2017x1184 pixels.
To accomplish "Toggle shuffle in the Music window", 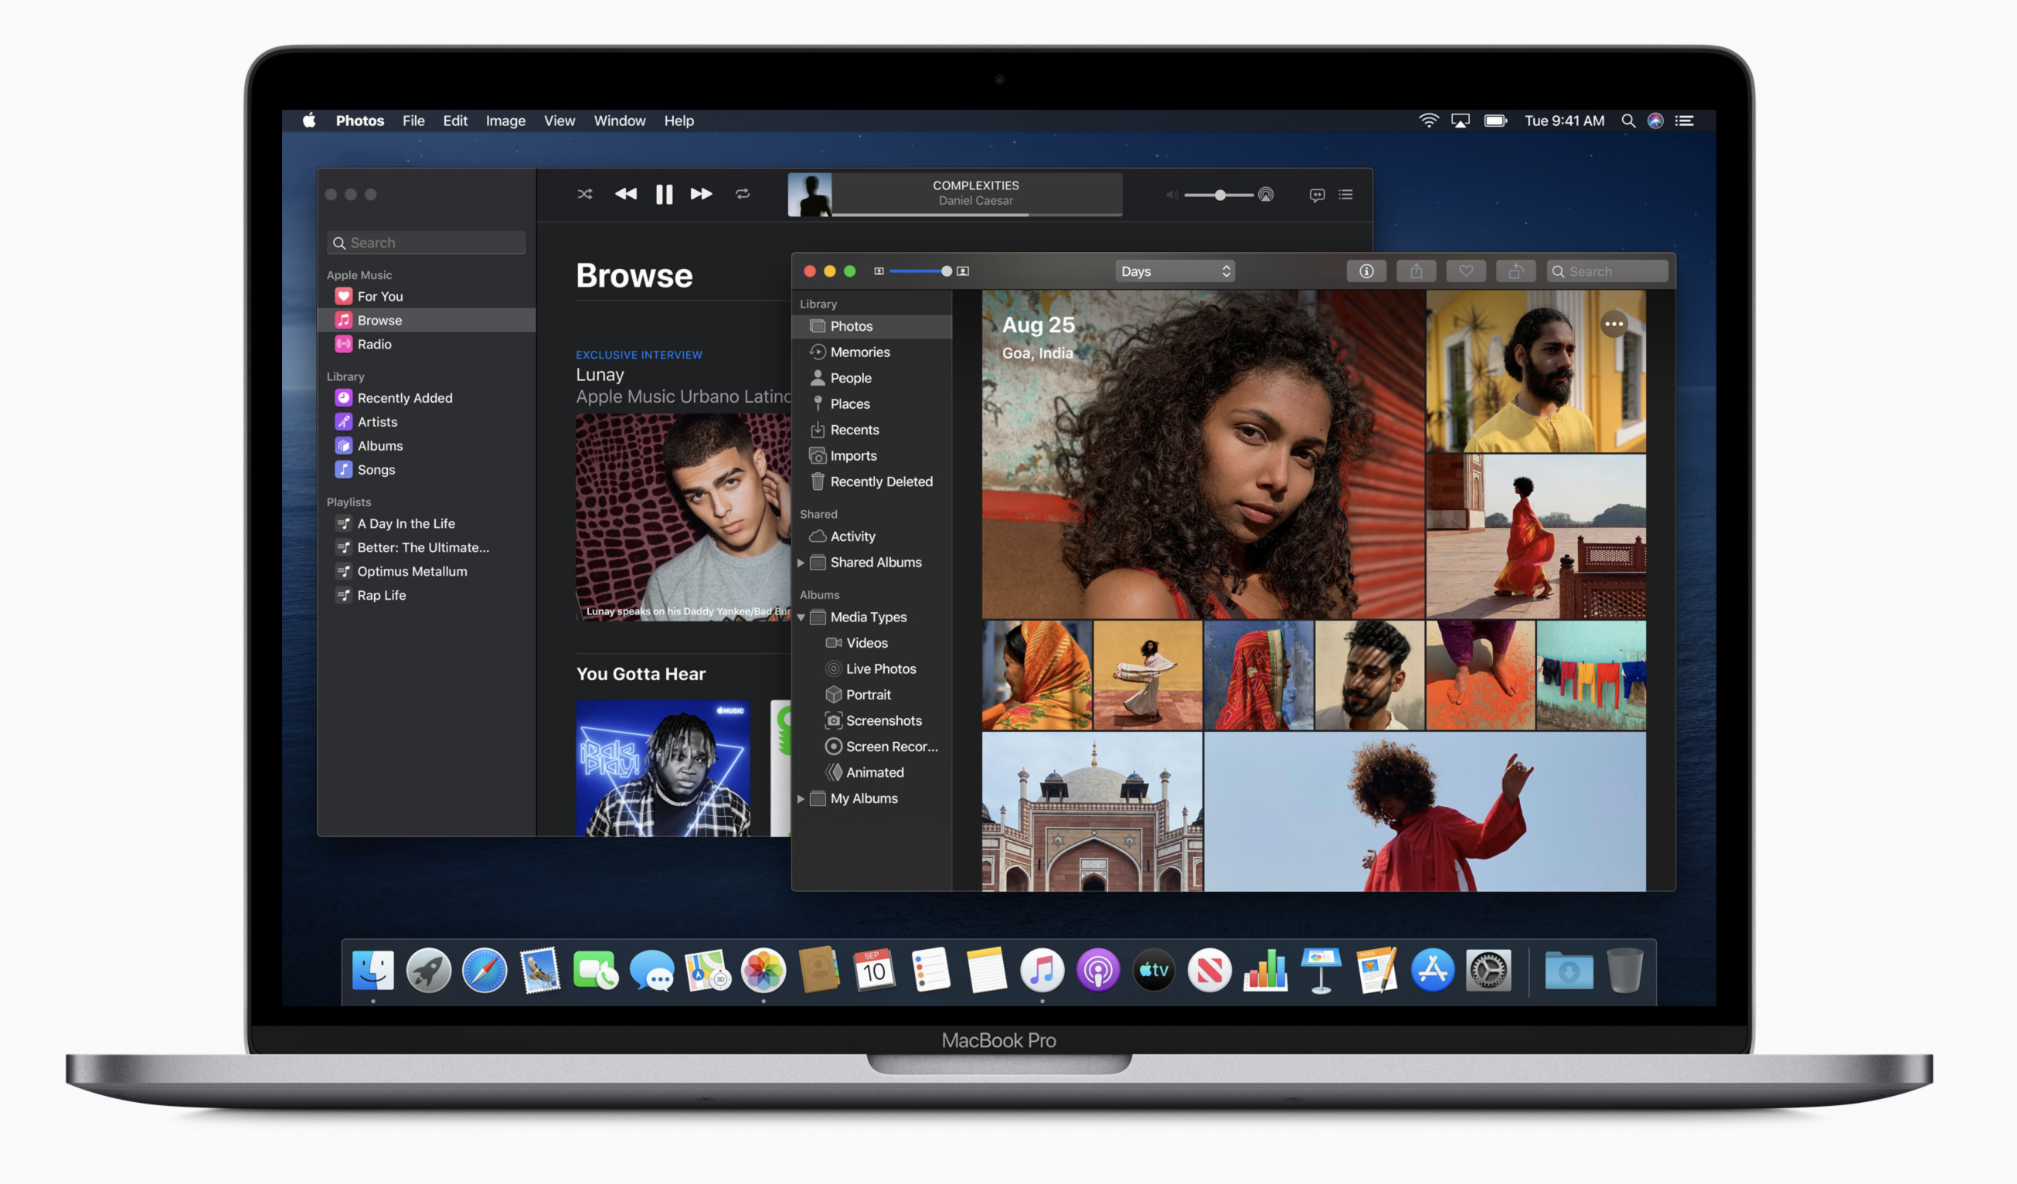I will 585,195.
